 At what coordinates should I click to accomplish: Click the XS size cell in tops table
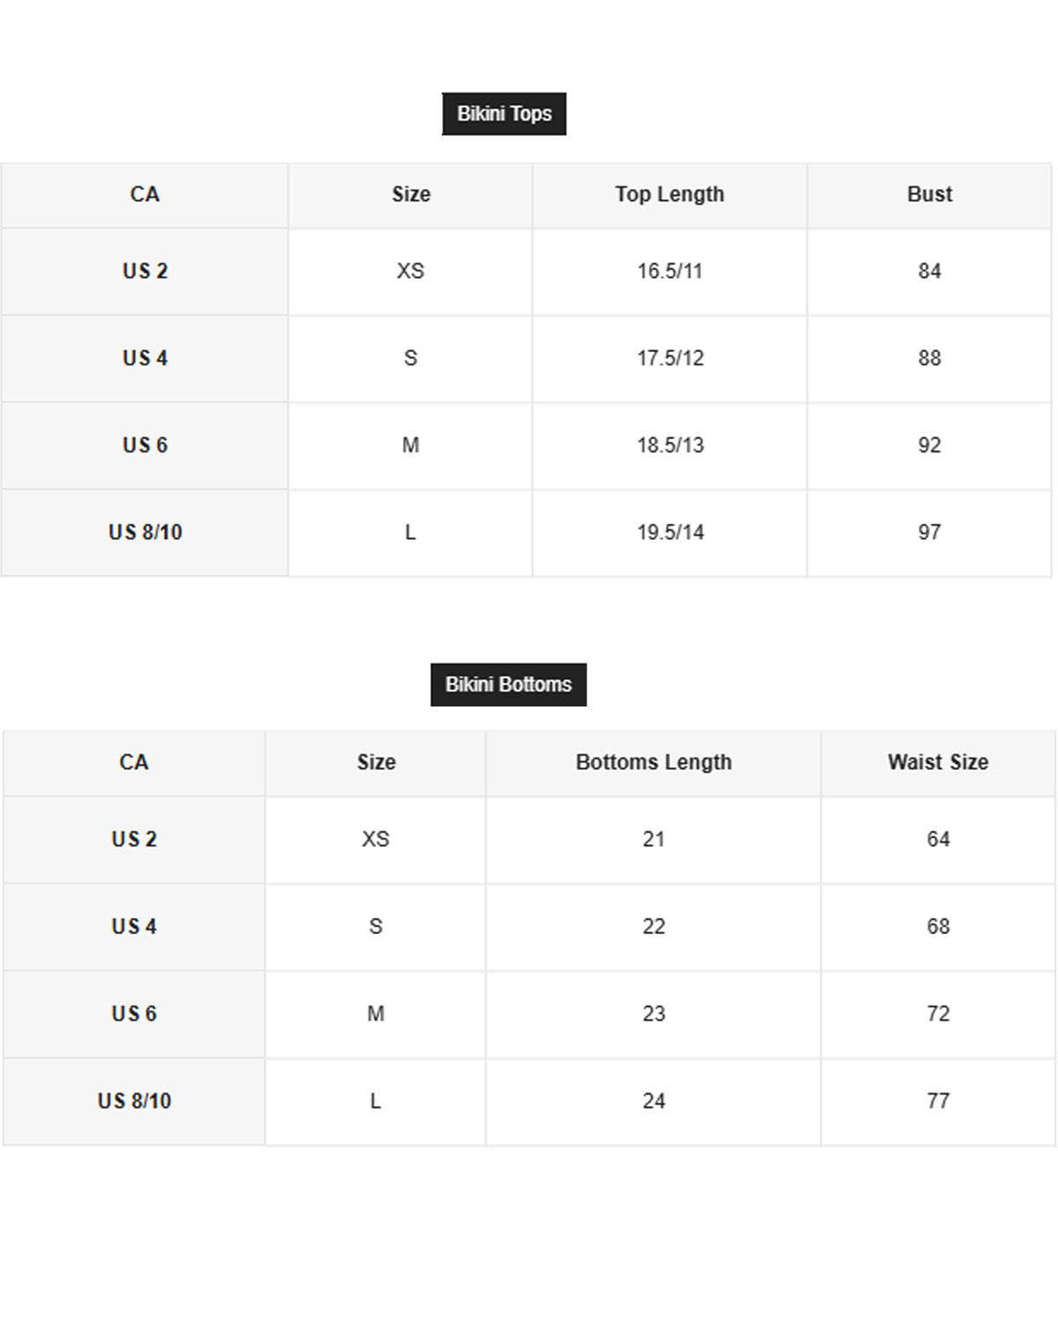[x=410, y=272]
